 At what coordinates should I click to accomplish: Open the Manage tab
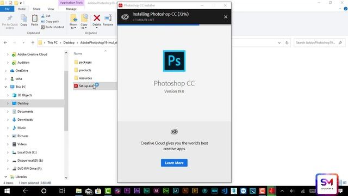71,9
